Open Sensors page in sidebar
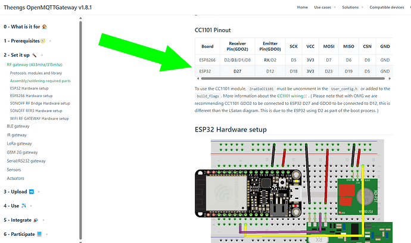Screen dimensions: 411x243 [14, 170]
